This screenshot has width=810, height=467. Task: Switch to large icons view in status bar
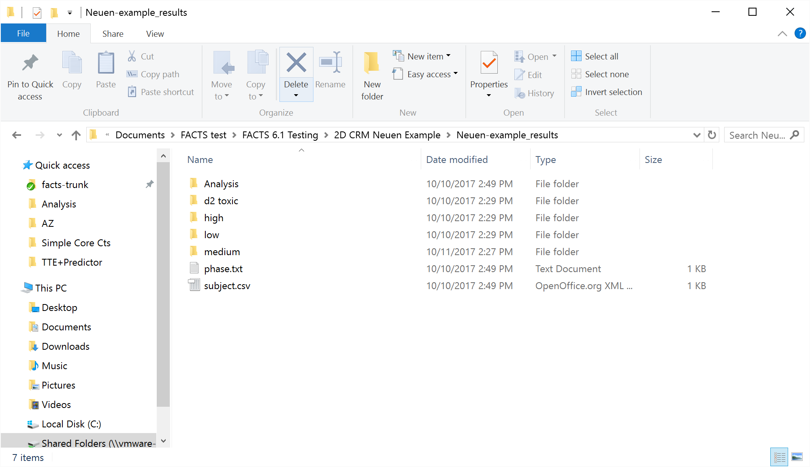(797, 457)
